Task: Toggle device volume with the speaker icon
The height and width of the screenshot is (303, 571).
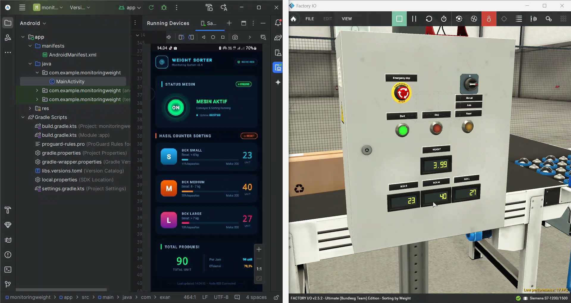Action: click(169, 37)
